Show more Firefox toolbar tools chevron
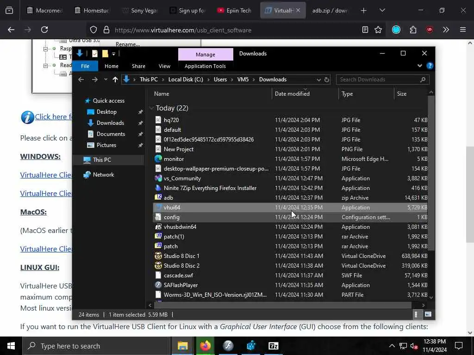This screenshot has width=474, height=355. [446, 30]
